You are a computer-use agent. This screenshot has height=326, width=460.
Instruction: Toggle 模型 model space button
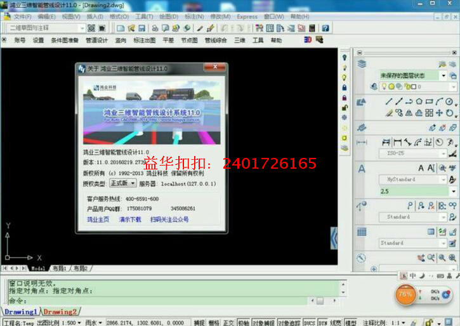[x=351, y=322]
